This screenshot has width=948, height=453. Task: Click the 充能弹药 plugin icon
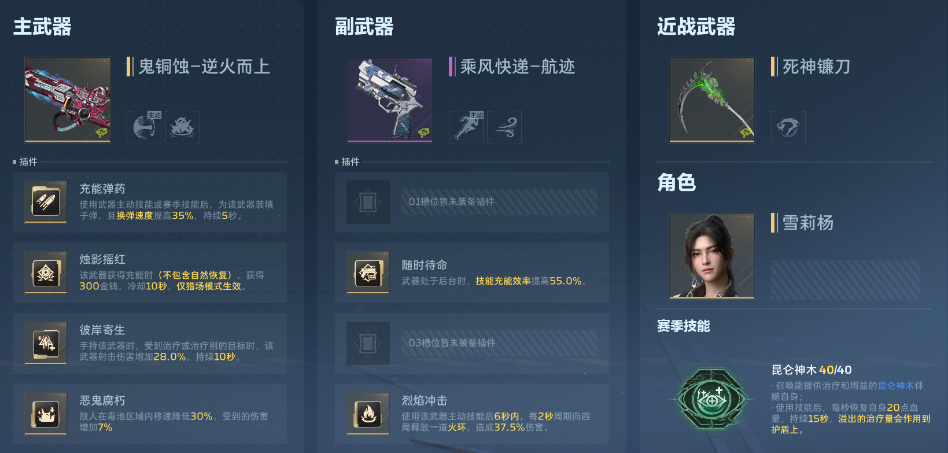[x=46, y=201]
